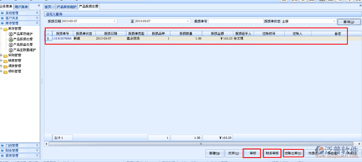Expand the 领料管理 tree node
Image resolution: width=362 pixels, height=162 pixels.
[x=1, y=72]
